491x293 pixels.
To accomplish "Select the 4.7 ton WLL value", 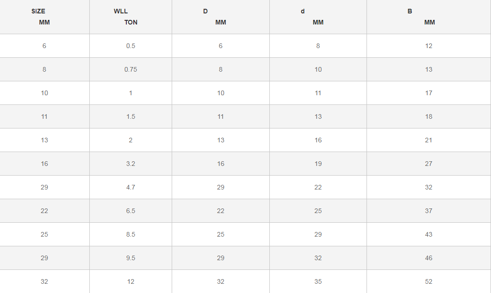I will point(131,187).
